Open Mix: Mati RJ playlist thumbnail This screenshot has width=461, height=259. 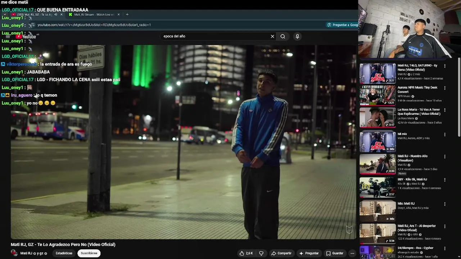[x=378, y=211]
